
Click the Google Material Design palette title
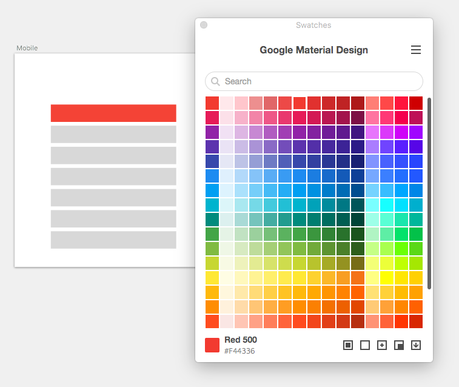[314, 50]
